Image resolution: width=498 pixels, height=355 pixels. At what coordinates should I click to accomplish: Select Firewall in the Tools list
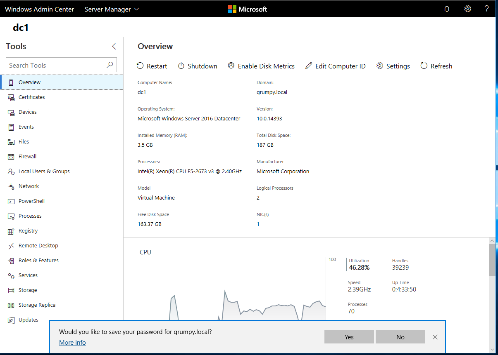(62, 157)
